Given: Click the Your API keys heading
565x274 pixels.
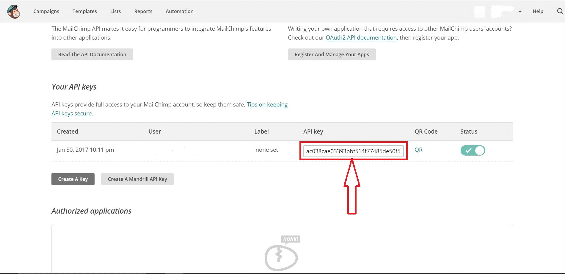Looking at the screenshot, I should 74,87.
